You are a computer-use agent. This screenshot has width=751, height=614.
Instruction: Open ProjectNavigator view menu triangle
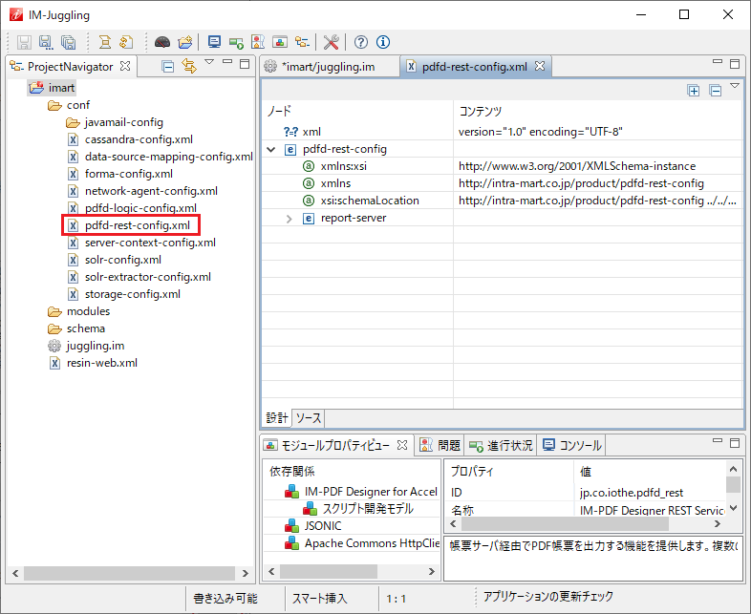[x=209, y=62]
